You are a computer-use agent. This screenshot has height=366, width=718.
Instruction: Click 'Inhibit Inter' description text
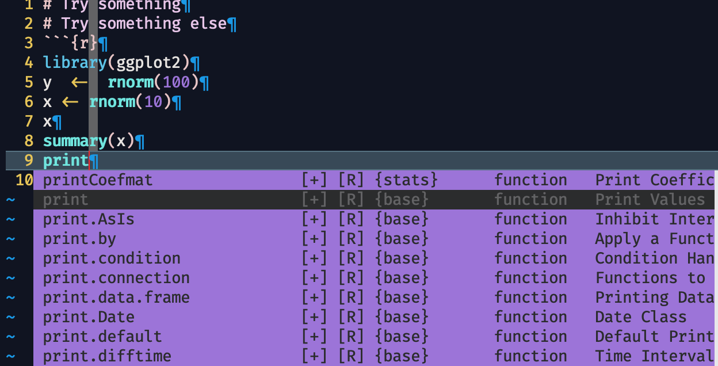655,219
